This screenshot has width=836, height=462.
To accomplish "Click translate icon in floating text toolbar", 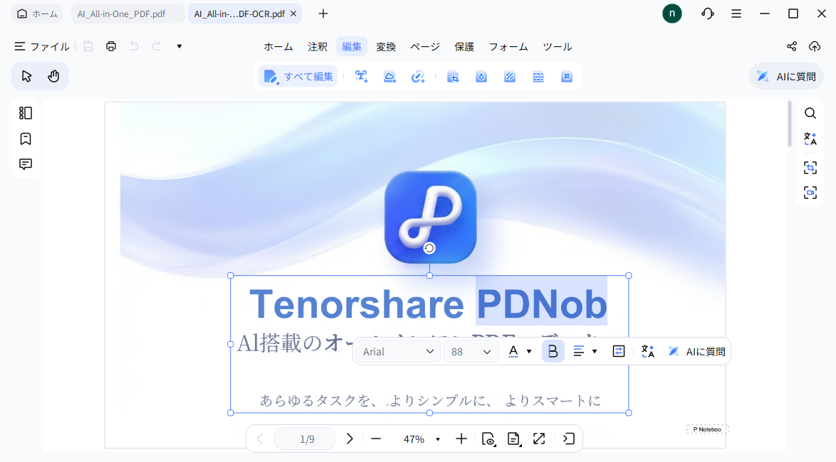I will tap(648, 351).
